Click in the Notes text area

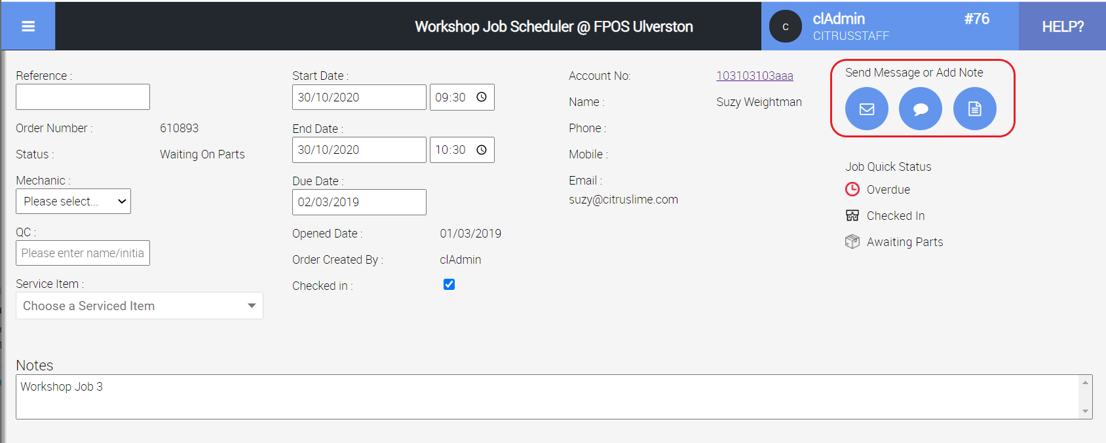548,397
